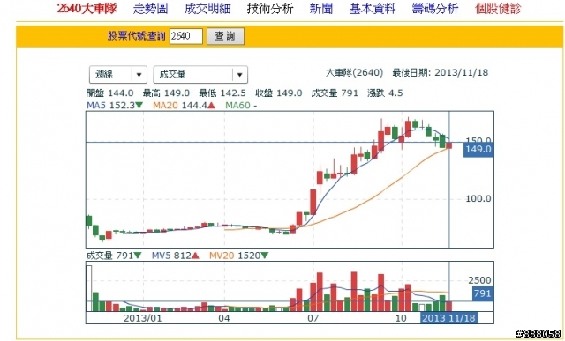This screenshot has height=341, width=565.
Task: Click the 個股健診 link
Action: point(498,9)
